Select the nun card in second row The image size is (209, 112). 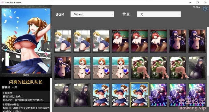click(197, 68)
